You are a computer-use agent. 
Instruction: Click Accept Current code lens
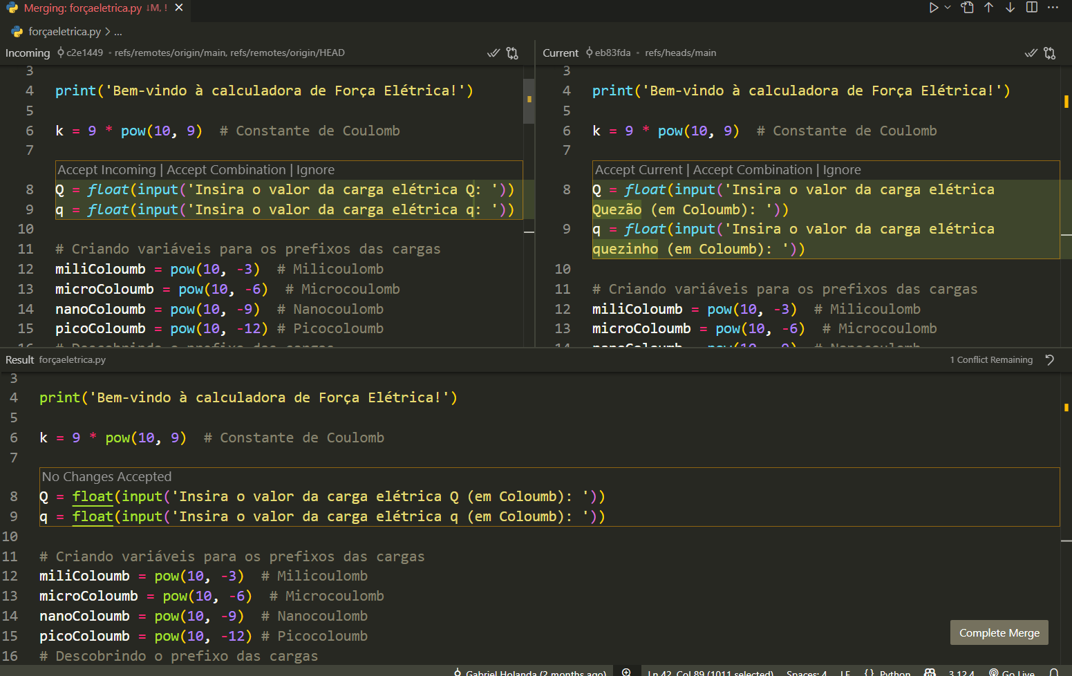[639, 170]
